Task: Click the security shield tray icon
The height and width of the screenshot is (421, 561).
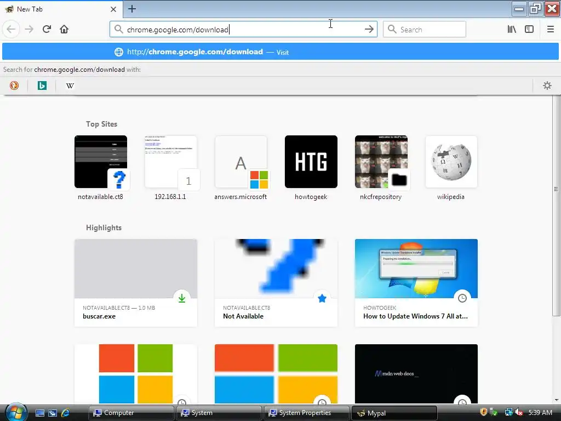Action: 483,412
